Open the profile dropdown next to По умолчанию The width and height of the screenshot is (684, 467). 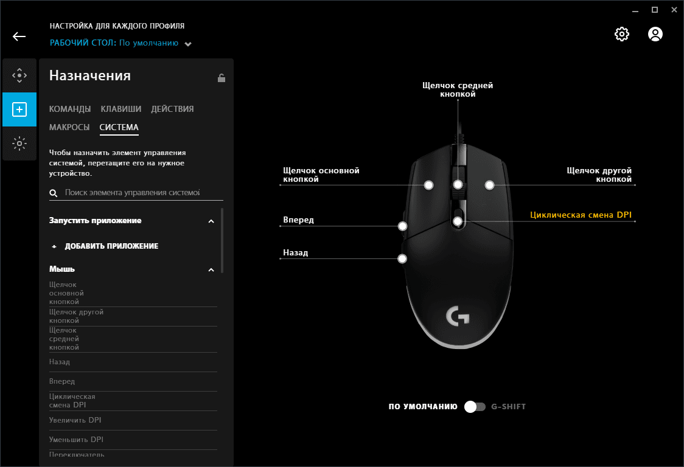coord(188,44)
